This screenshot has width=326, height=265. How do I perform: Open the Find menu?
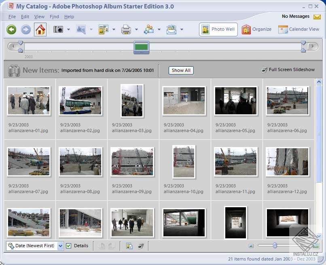pos(54,17)
